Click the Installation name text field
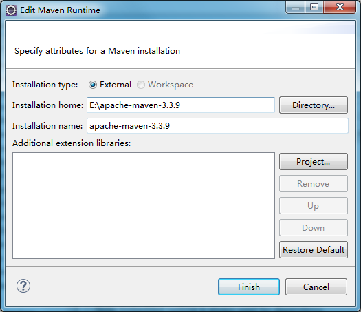 click(x=217, y=125)
